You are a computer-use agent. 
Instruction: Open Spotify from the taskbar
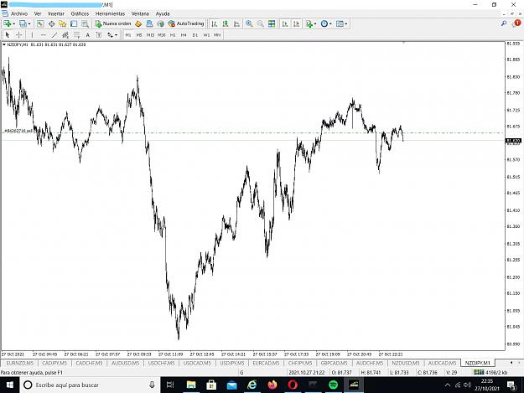coord(333,385)
